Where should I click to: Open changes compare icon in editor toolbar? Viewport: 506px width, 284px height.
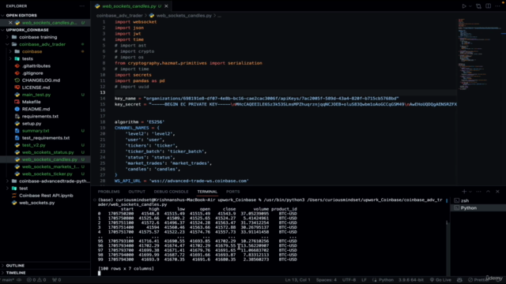478,6
